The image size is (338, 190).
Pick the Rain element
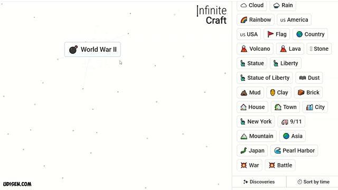coord(283,5)
